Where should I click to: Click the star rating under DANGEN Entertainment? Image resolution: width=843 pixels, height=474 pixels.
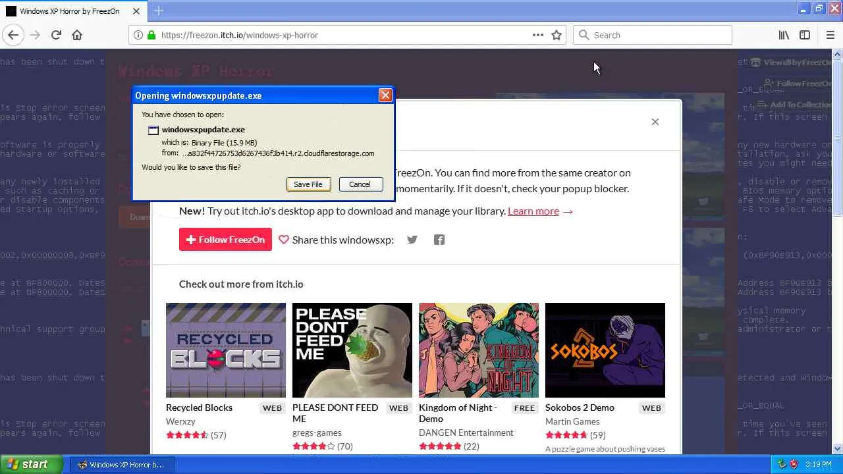point(440,446)
